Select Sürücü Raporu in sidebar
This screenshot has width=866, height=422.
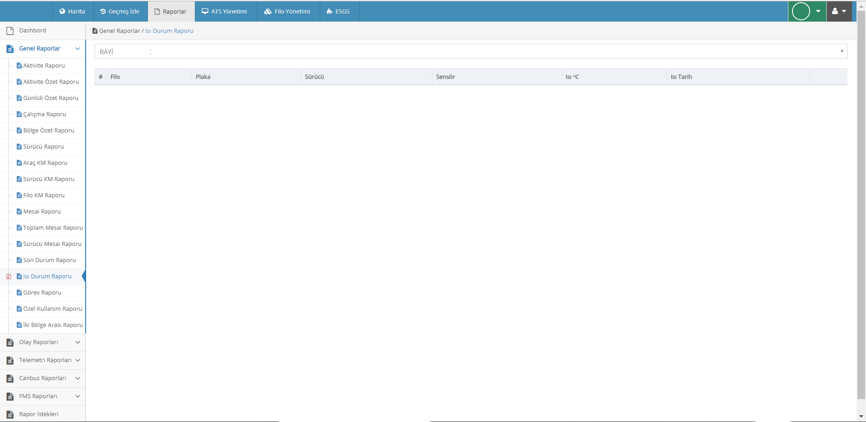tap(43, 147)
